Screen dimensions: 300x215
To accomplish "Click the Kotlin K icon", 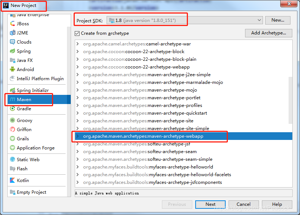I will tap(12, 180).
